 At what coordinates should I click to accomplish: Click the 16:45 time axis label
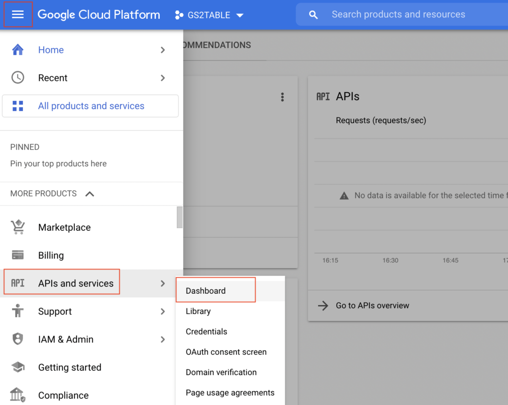(450, 260)
